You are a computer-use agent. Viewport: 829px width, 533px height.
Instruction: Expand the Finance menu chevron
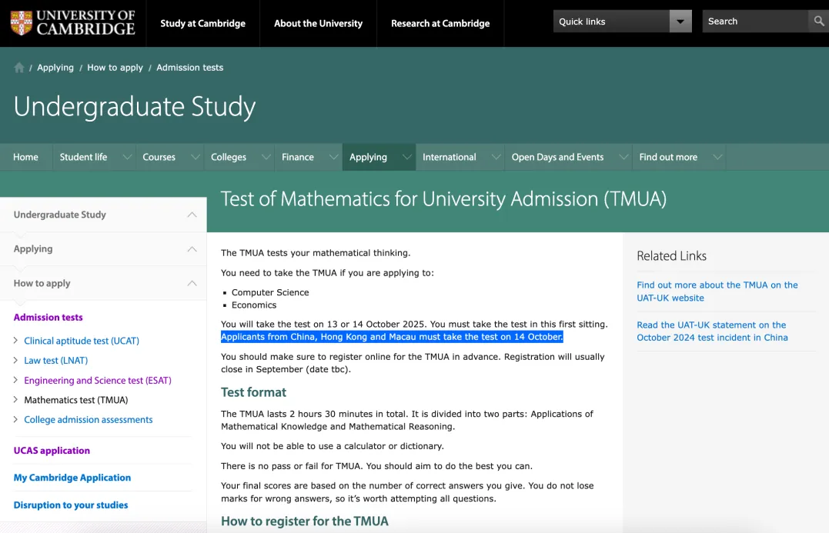pyautogui.click(x=333, y=157)
